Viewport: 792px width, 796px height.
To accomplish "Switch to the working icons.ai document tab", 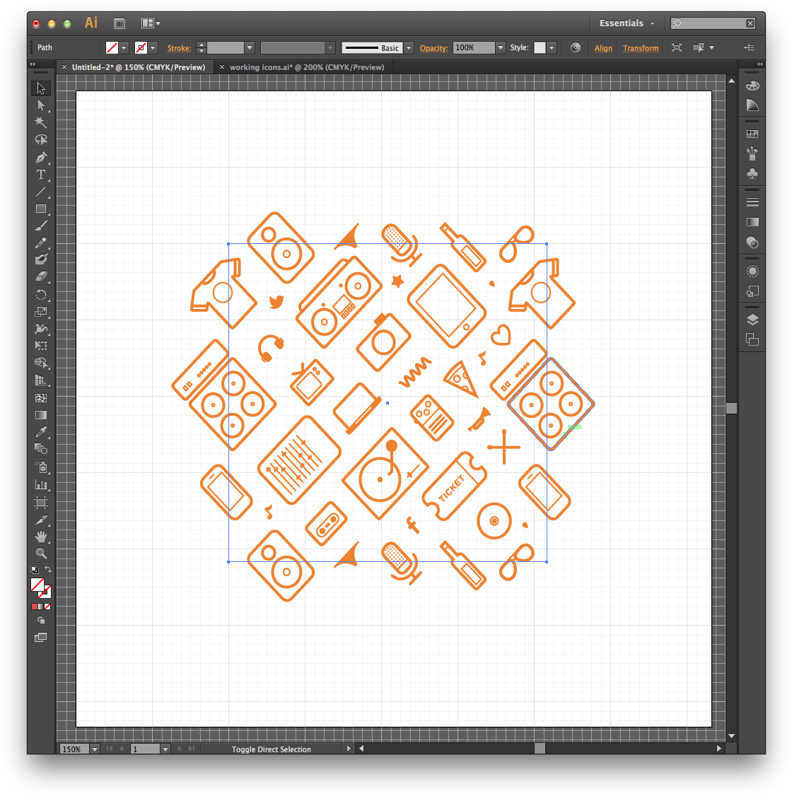I will click(x=304, y=66).
